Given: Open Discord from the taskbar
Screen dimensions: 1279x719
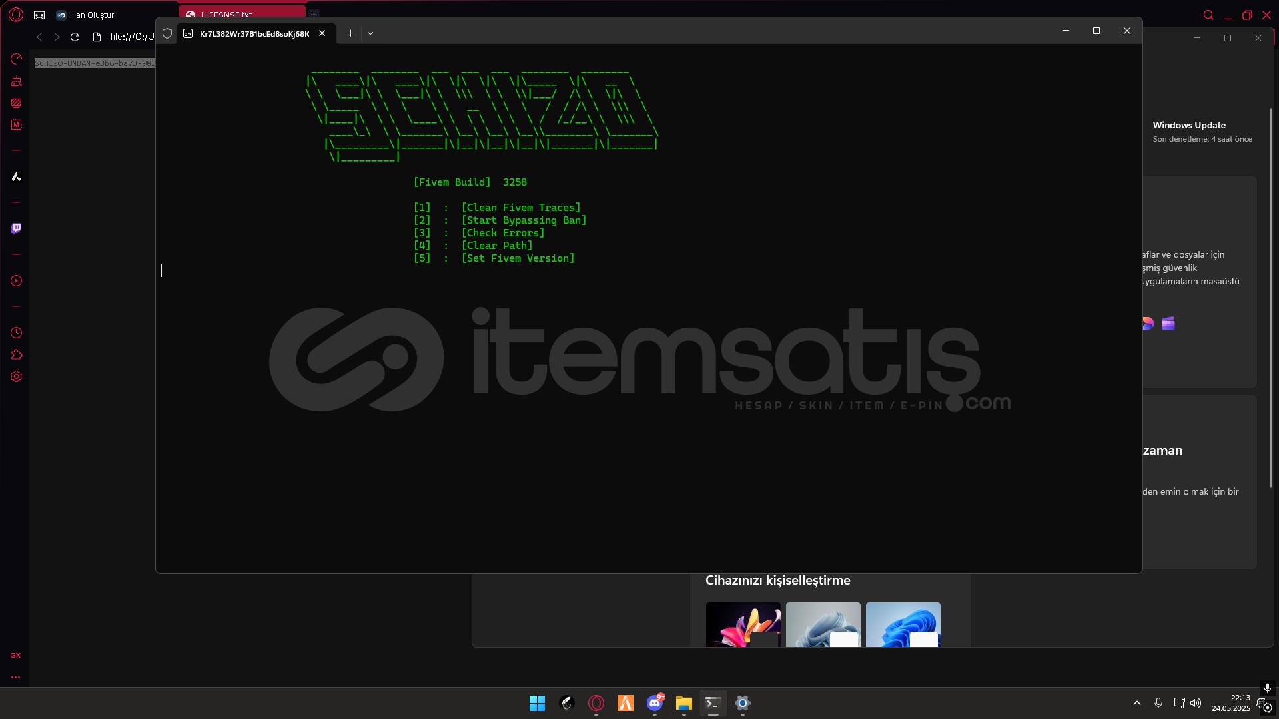Looking at the screenshot, I should click(655, 703).
